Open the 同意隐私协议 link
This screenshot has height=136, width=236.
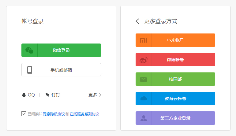point(54,114)
